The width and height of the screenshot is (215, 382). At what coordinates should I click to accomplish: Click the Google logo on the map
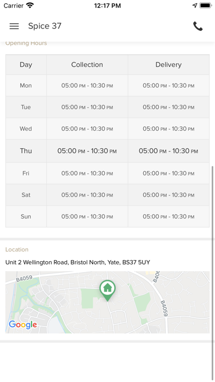click(x=23, y=324)
